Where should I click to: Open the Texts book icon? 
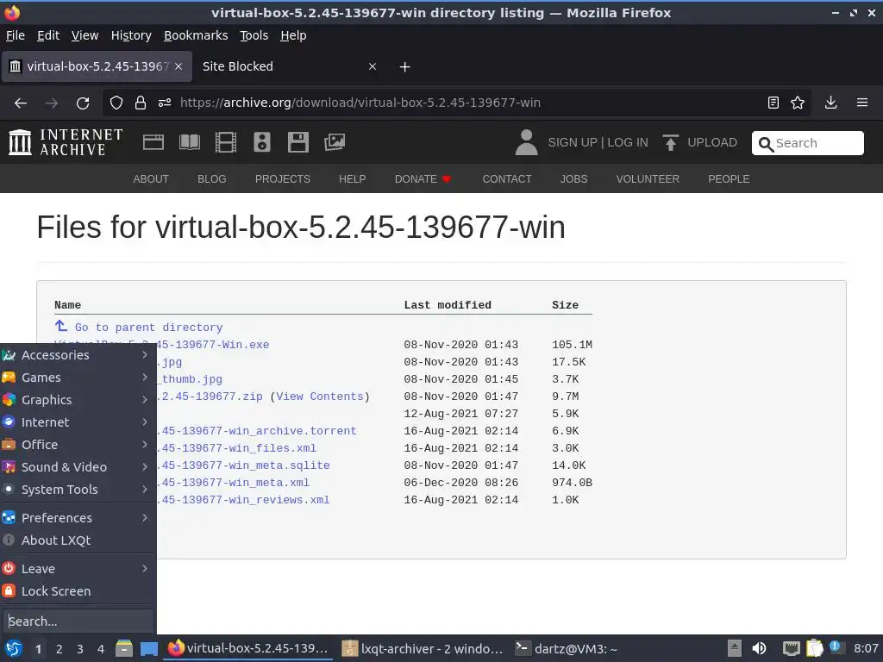click(x=190, y=142)
